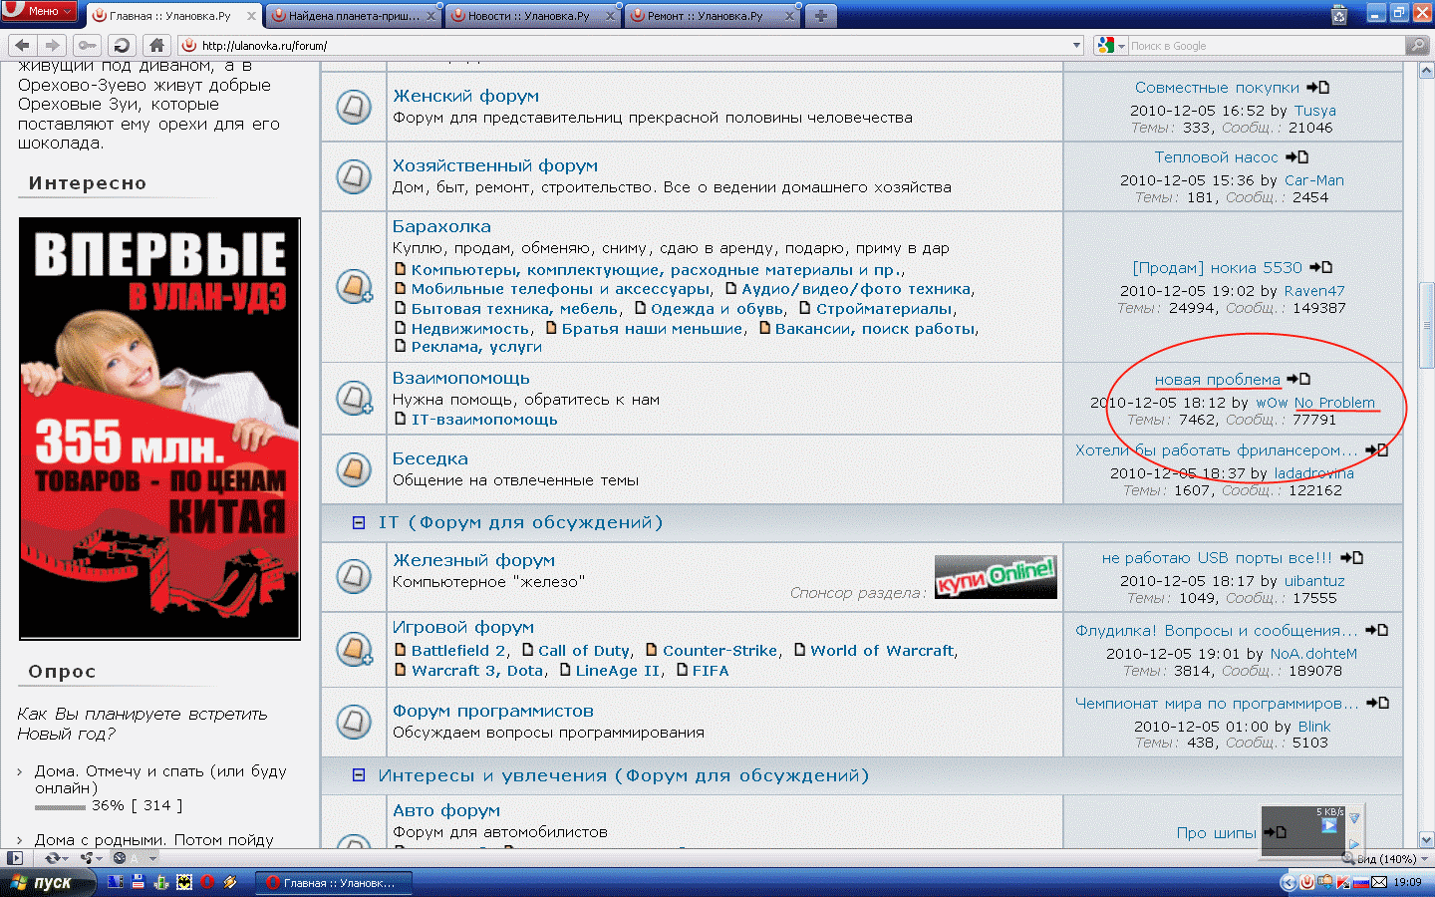Open address bar history dropdown arrow
This screenshot has width=1435, height=897.
tap(1076, 45)
